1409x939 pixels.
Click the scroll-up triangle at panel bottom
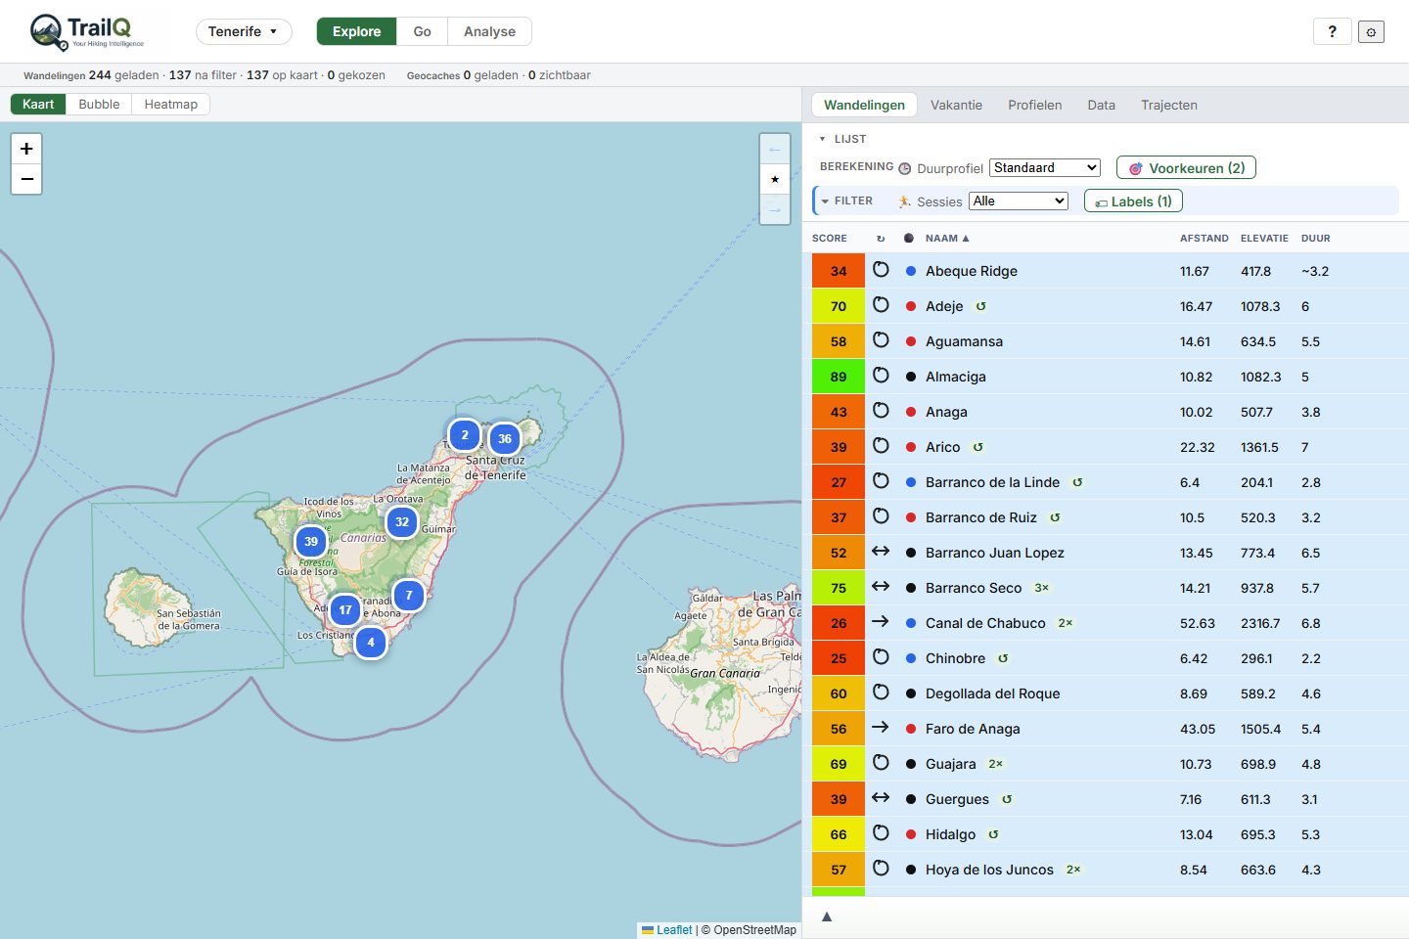(827, 917)
